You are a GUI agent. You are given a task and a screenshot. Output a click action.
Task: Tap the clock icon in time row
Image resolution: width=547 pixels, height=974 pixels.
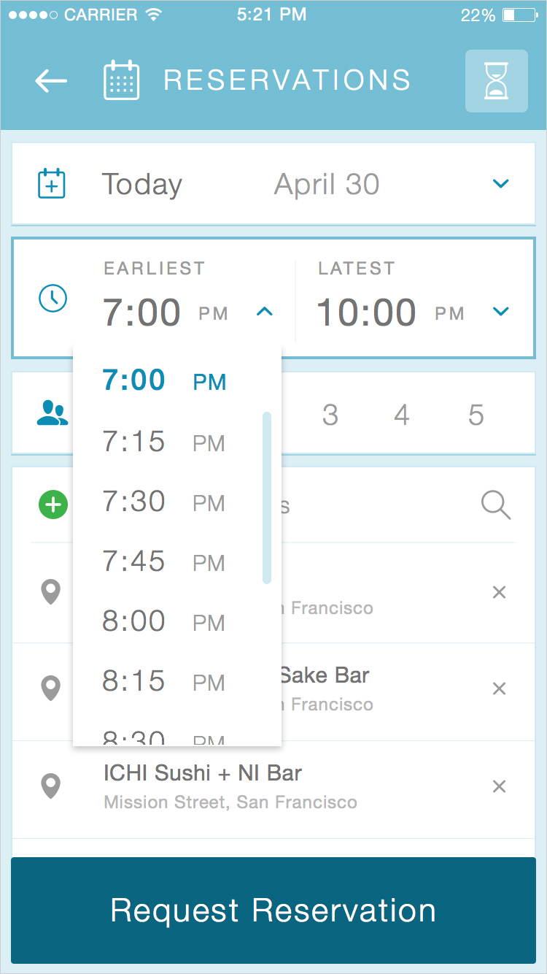[53, 298]
